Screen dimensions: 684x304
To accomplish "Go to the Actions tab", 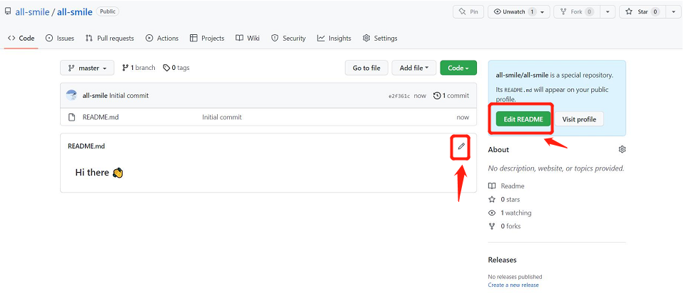I will [162, 39].
